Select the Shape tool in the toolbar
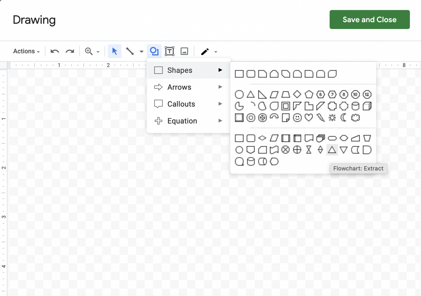The height and width of the screenshot is (296, 421). tap(154, 51)
